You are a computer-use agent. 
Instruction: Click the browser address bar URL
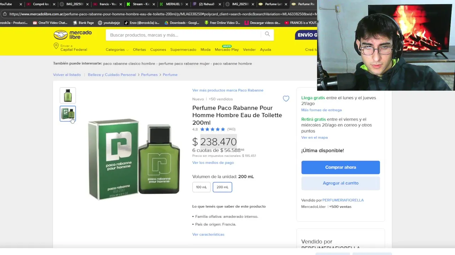(163, 14)
